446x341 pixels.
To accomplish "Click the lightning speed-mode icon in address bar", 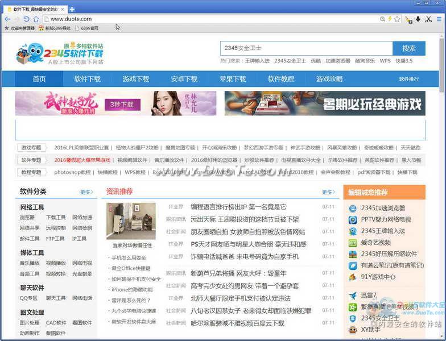I will (390, 19).
